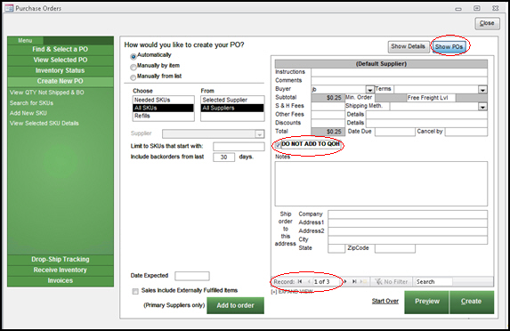Click View Selected SKU Details link
510x331 pixels.
44,124
